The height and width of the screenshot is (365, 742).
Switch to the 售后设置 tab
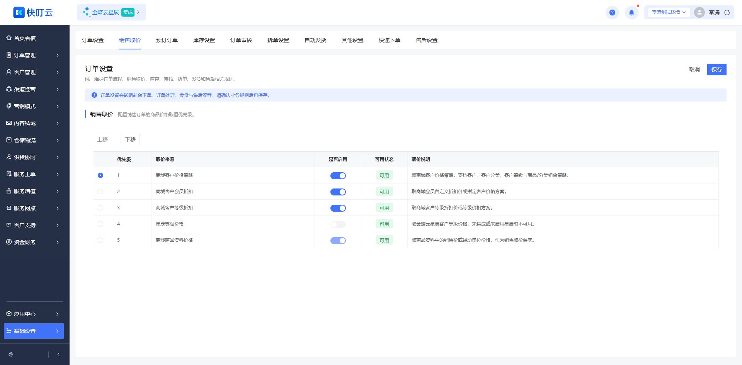click(427, 40)
